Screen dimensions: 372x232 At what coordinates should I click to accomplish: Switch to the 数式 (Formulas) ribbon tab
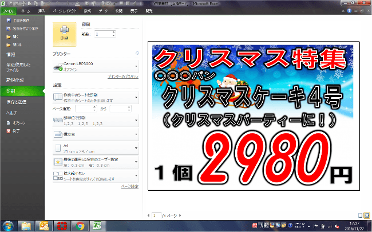[x=88, y=11]
